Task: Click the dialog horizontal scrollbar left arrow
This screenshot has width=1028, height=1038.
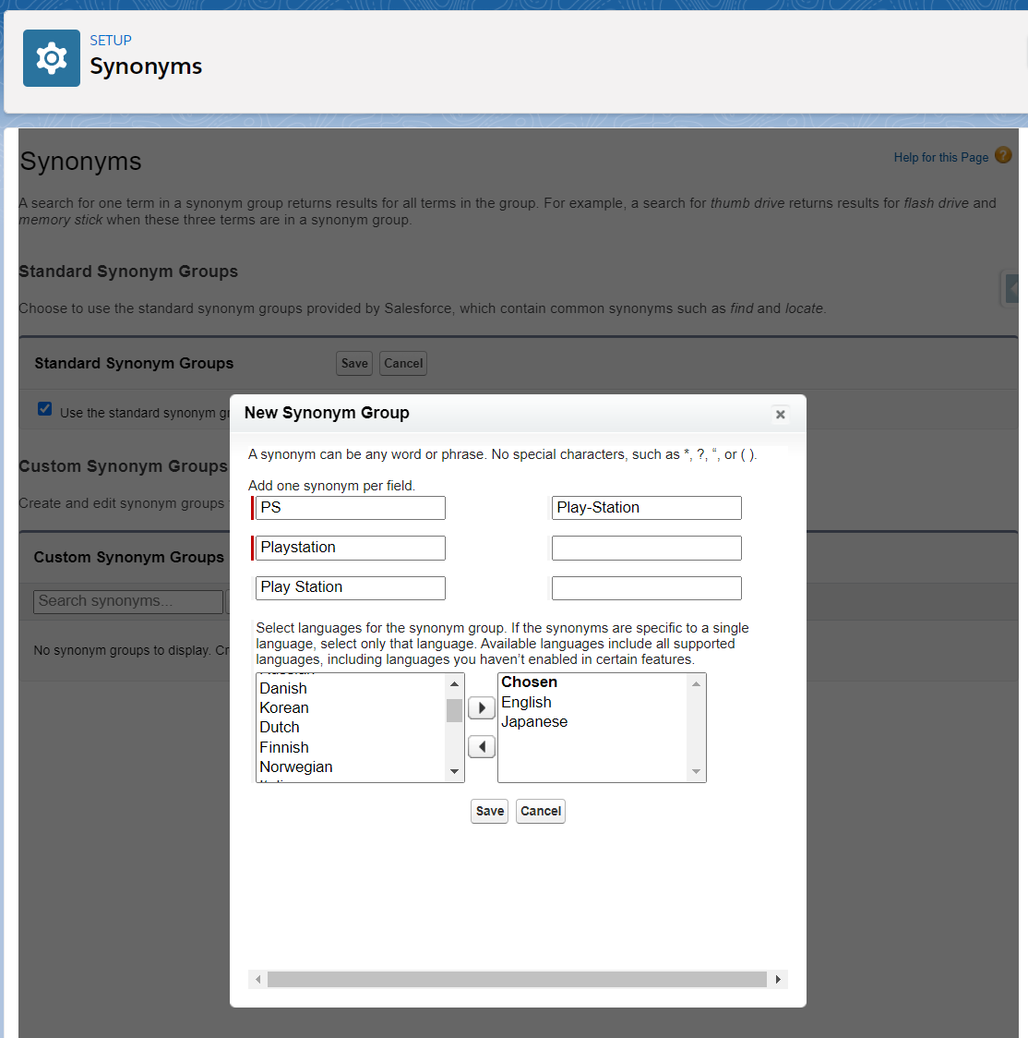Action: click(x=257, y=979)
